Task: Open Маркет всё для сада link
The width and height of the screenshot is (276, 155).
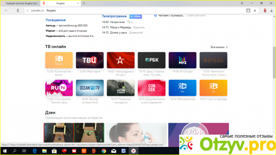Action: click(x=66, y=31)
